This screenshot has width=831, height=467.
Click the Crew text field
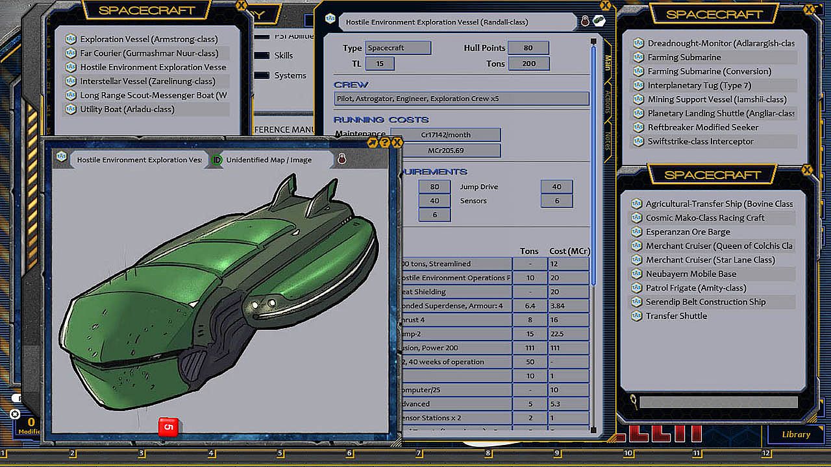(x=462, y=99)
